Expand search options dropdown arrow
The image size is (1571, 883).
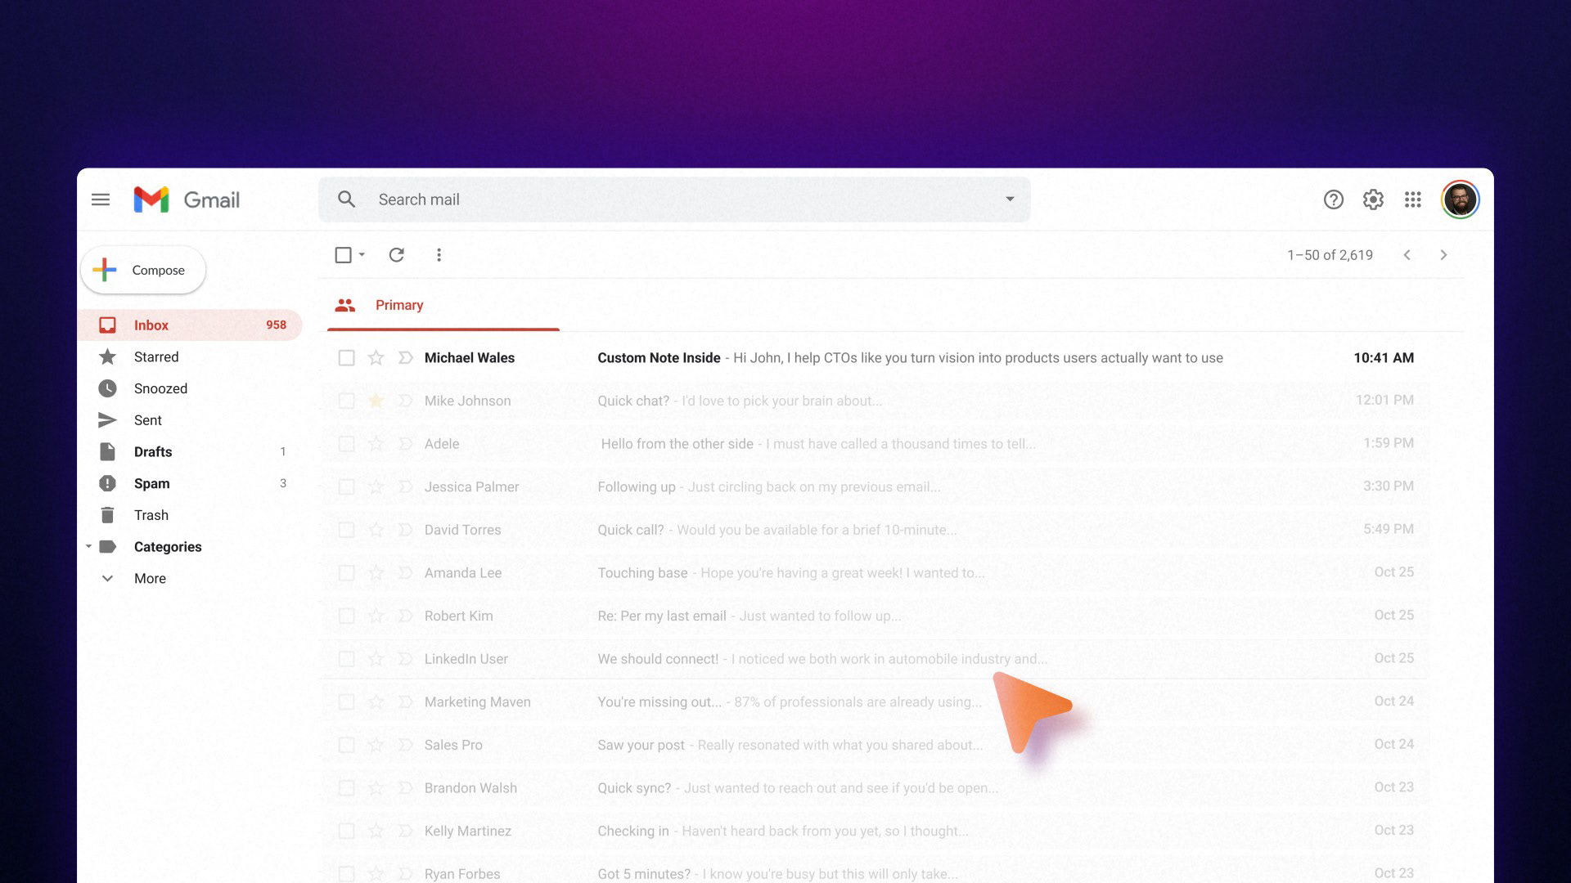tap(1010, 199)
